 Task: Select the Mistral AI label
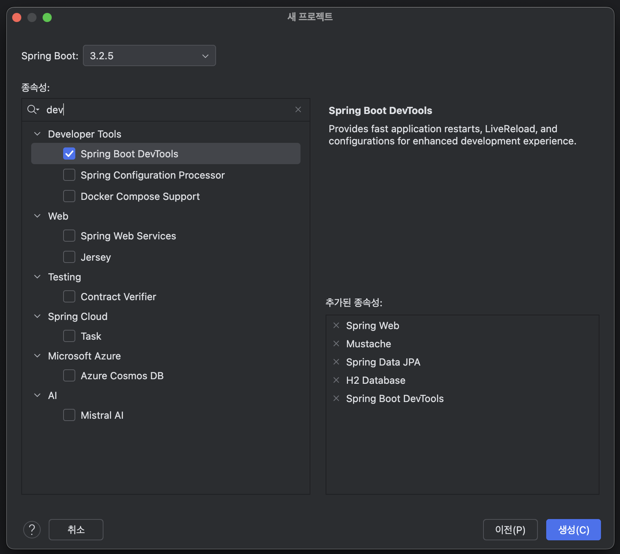[102, 415]
